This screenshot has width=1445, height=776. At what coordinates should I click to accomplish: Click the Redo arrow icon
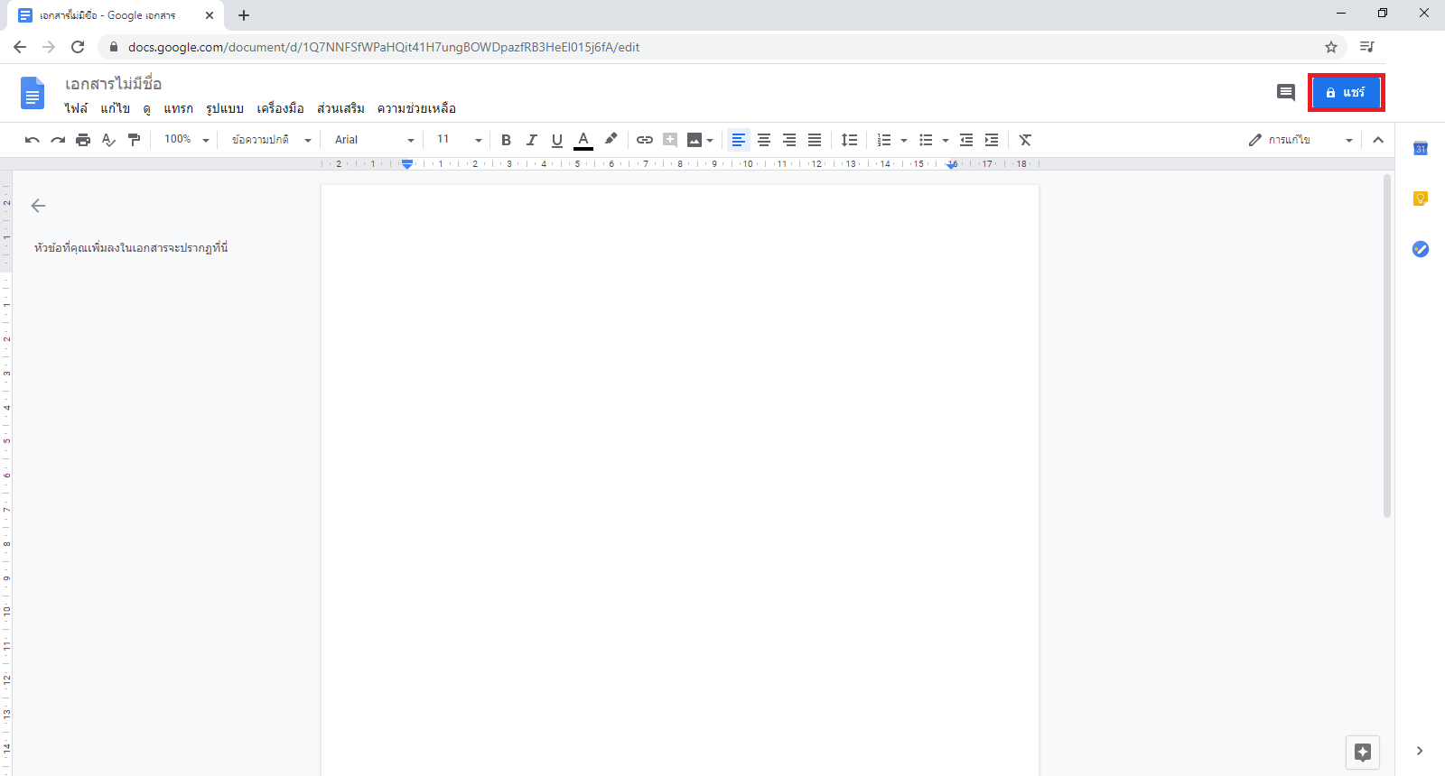tap(58, 140)
